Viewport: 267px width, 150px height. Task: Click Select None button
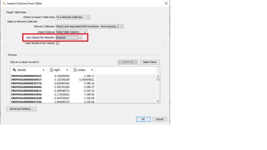150,62
